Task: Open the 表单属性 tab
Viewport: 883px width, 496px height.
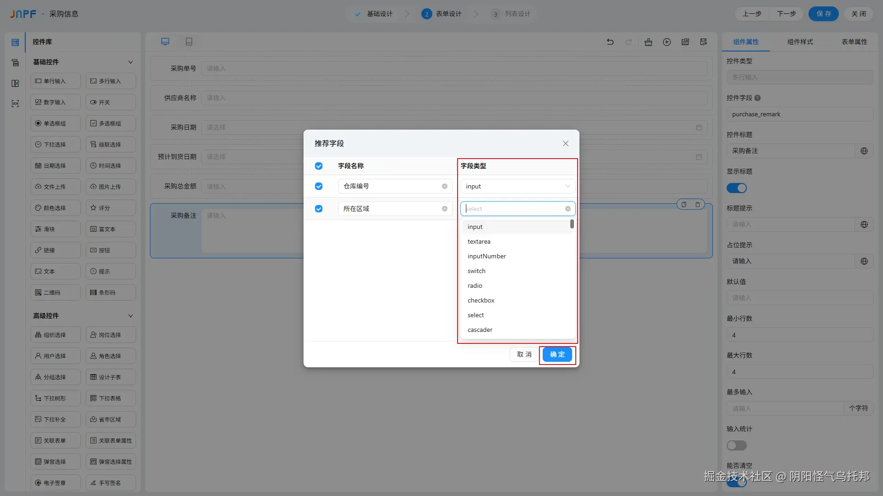Action: [854, 42]
